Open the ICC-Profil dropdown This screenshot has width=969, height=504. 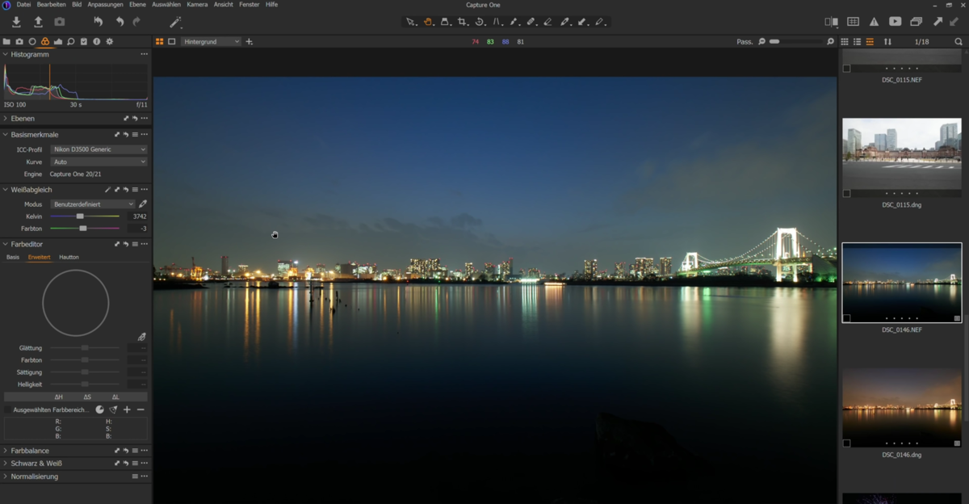click(99, 149)
